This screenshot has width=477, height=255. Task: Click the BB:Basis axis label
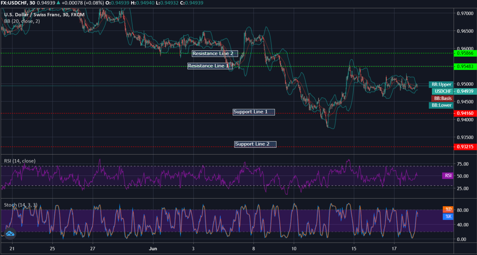[442, 98]
